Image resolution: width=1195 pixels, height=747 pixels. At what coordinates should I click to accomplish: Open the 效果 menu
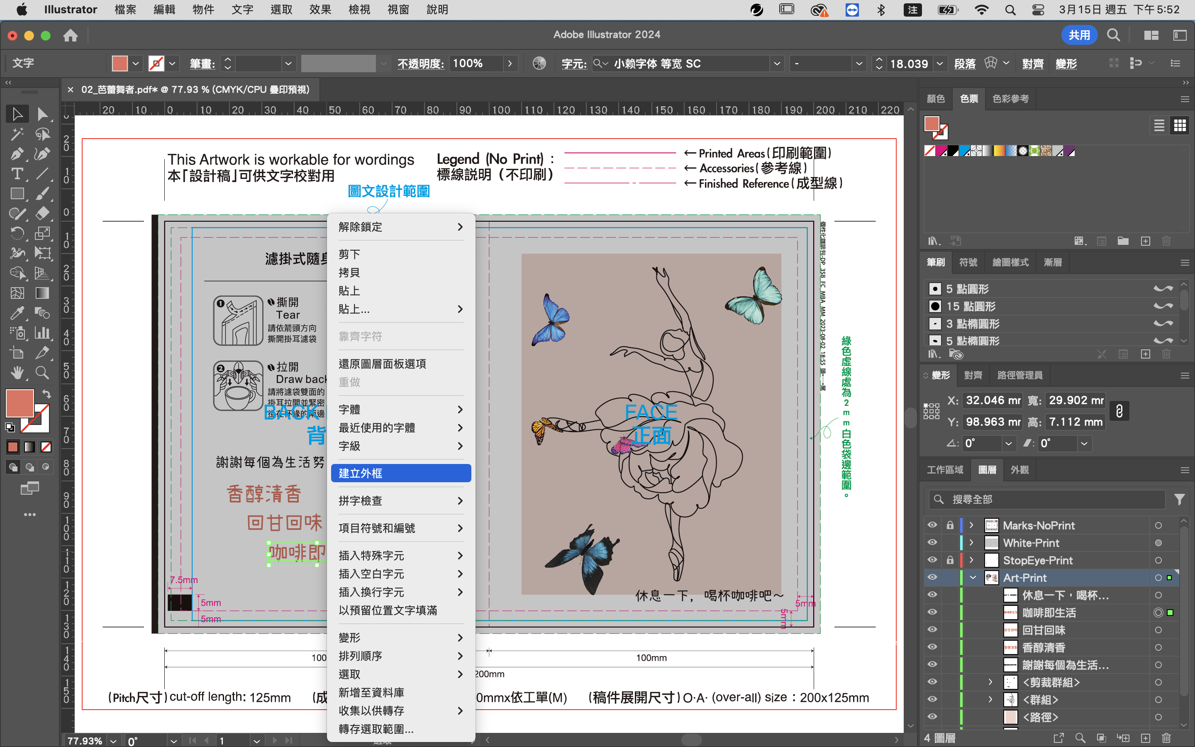point(320,10)
